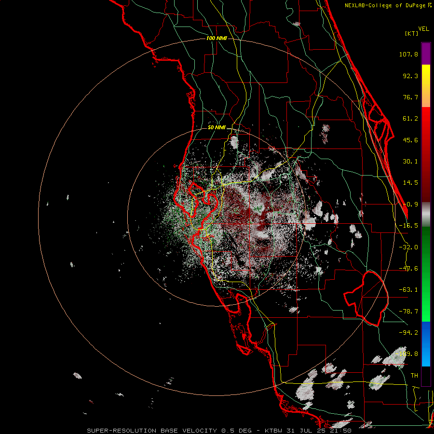Click the -109.8 velocity scale value
Image resolution: width=434 pixels, height=434 pixels.
[407, 354]
